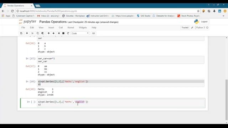228x128 pixels.
Task: Open Instructor Led Online bookmark
Action: (x=98, y=16)
